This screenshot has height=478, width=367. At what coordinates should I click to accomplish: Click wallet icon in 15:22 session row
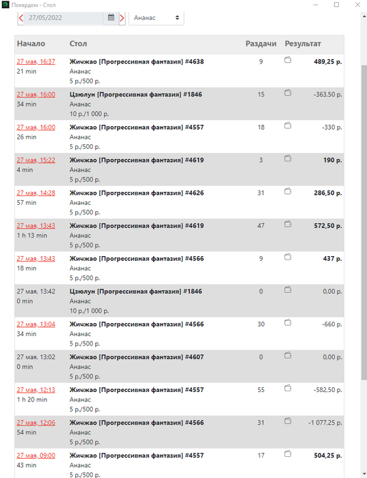tap(288, 158)
